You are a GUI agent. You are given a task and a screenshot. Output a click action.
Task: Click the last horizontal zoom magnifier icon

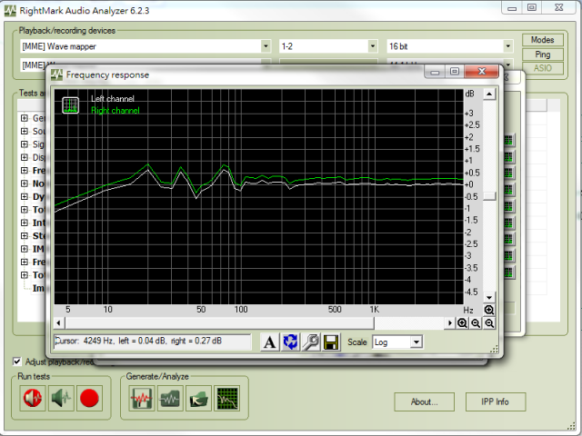pyautogui.click(x=489, y=323)
